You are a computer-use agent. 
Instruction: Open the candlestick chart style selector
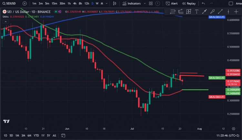(115, 4)
